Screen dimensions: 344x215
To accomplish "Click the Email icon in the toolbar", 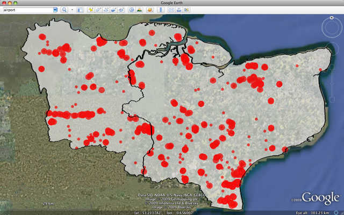I will pyautogui.click(x=171, y=10).
